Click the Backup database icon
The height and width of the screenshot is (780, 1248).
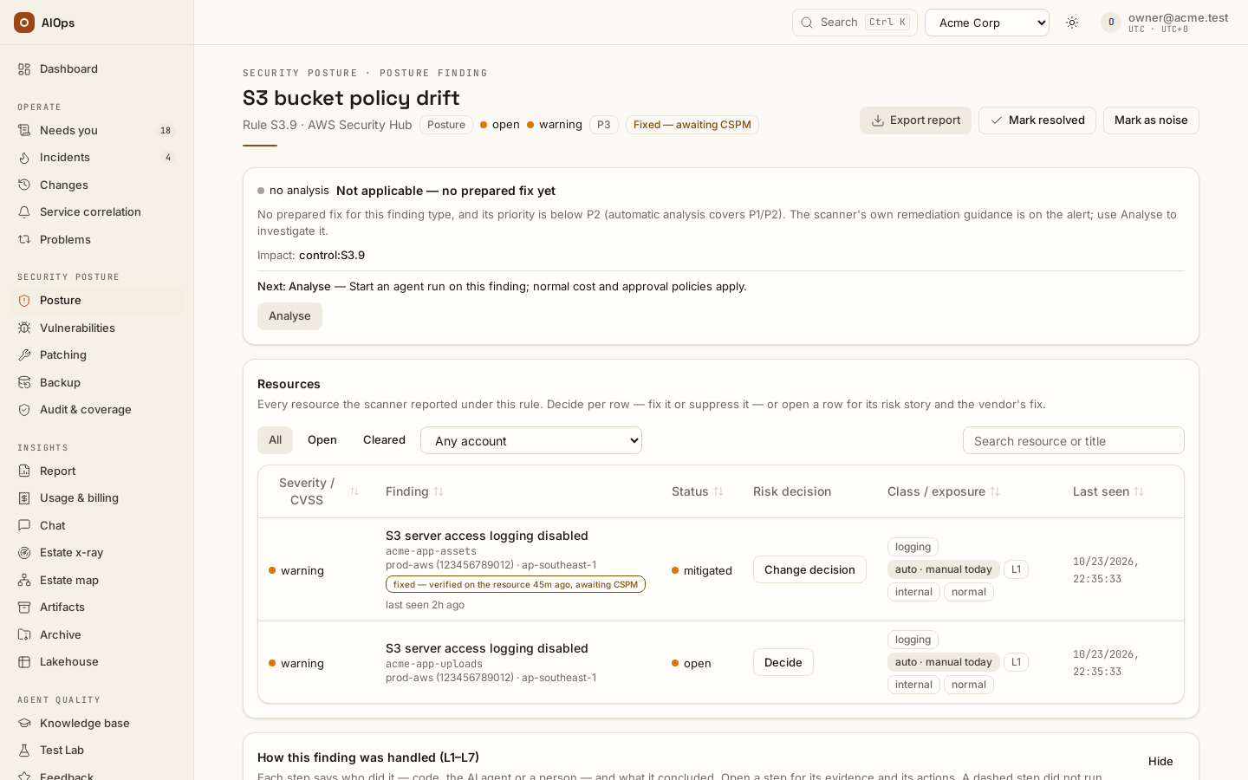24,382
